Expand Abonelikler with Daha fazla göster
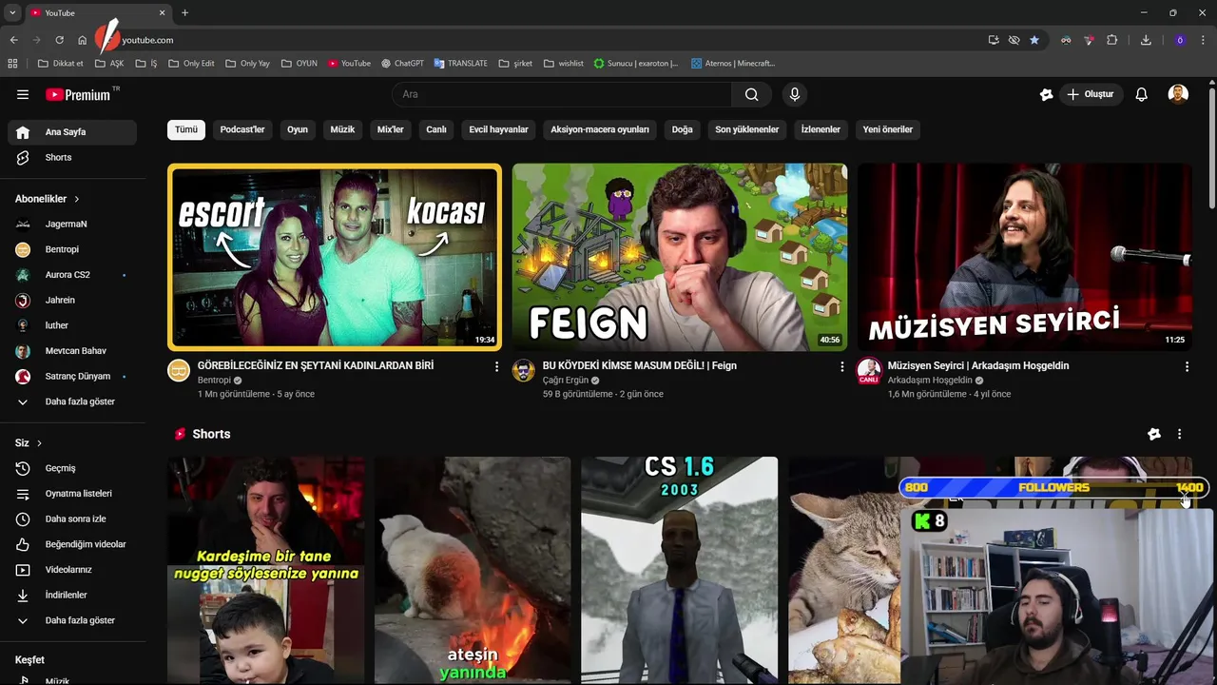This screenshot has width=1217, height=685. [72, 401]
